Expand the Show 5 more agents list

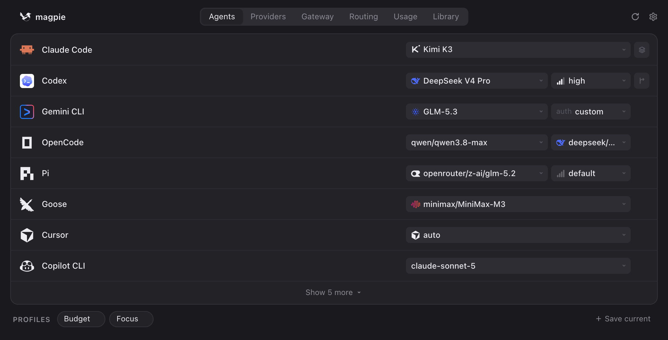333,292
